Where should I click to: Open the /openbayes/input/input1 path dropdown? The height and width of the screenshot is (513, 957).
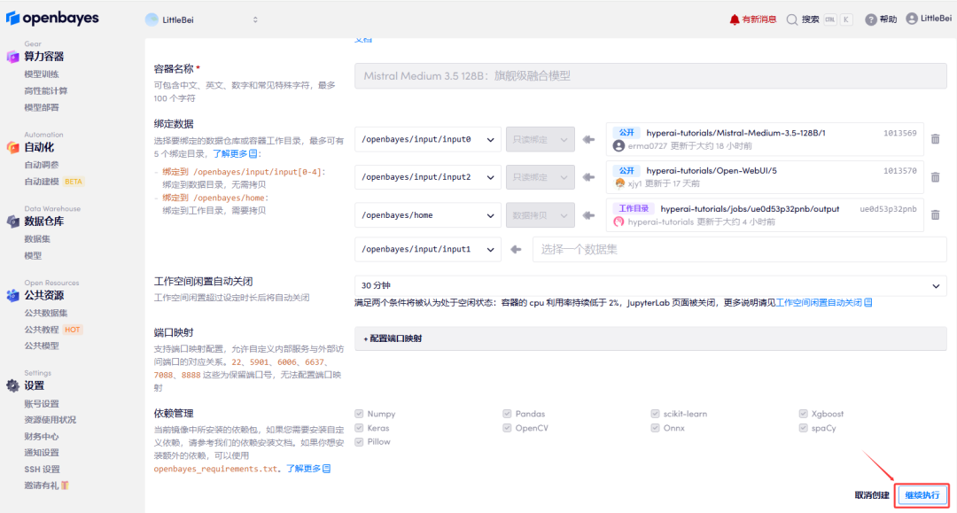coord(428,250)
